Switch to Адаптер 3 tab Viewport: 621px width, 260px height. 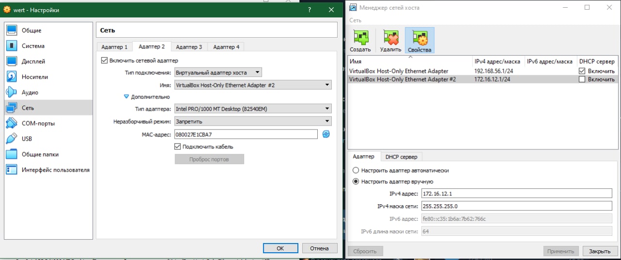pos(189,47)
